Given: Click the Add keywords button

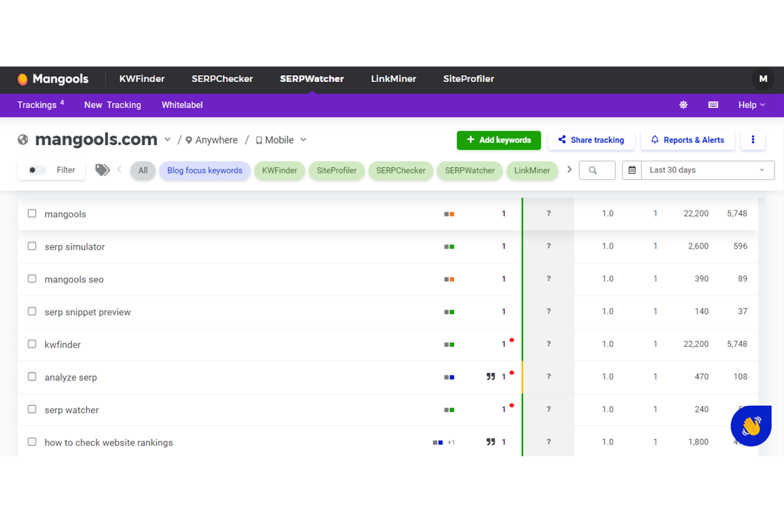Looking at the screenshot, I should tap(498, 140).
